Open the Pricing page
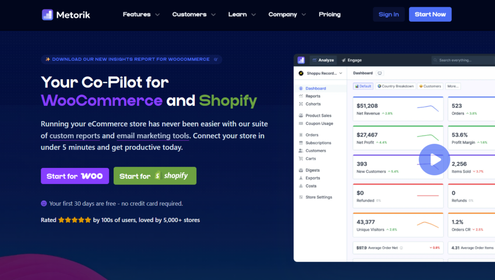The width and height of the screenshot is (495, 280). click(x=330, y=14)
